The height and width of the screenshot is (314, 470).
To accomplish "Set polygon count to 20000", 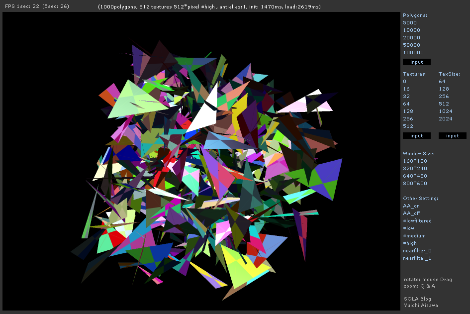I will [x=411, y=38].
